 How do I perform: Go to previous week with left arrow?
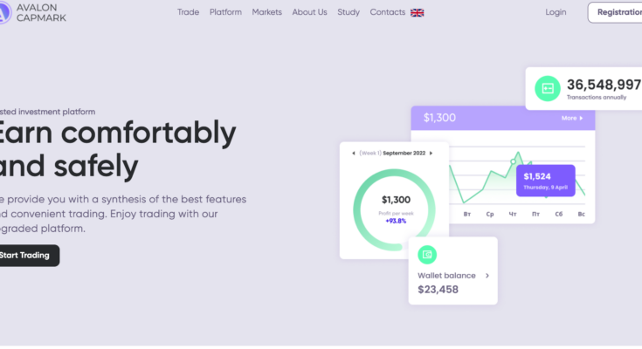[x=354, y=154]
